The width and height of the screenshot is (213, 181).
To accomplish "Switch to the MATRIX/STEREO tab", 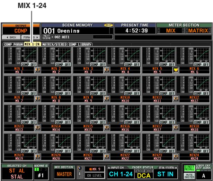I will point(54,44).
